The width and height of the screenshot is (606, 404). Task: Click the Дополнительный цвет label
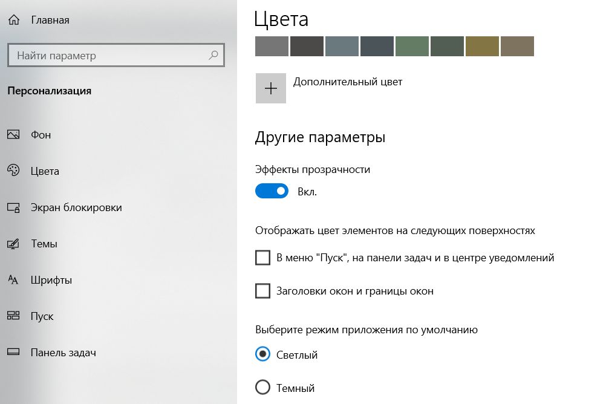[x=347, y=82]
